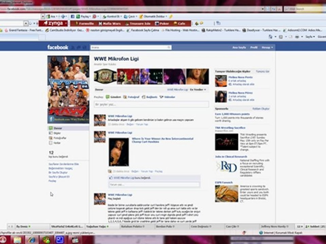
Task: Open Treasure Isle from the Zynga toolbar
Action: 138,23
